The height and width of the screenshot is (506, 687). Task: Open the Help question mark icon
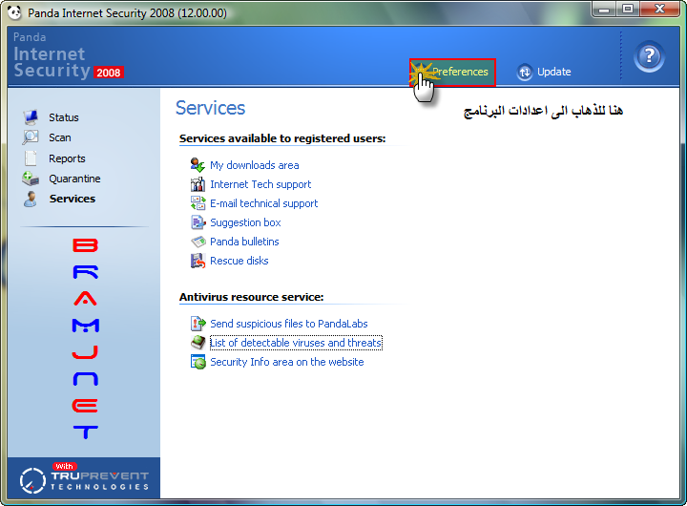pyautogui.click(x=649, y=56)
